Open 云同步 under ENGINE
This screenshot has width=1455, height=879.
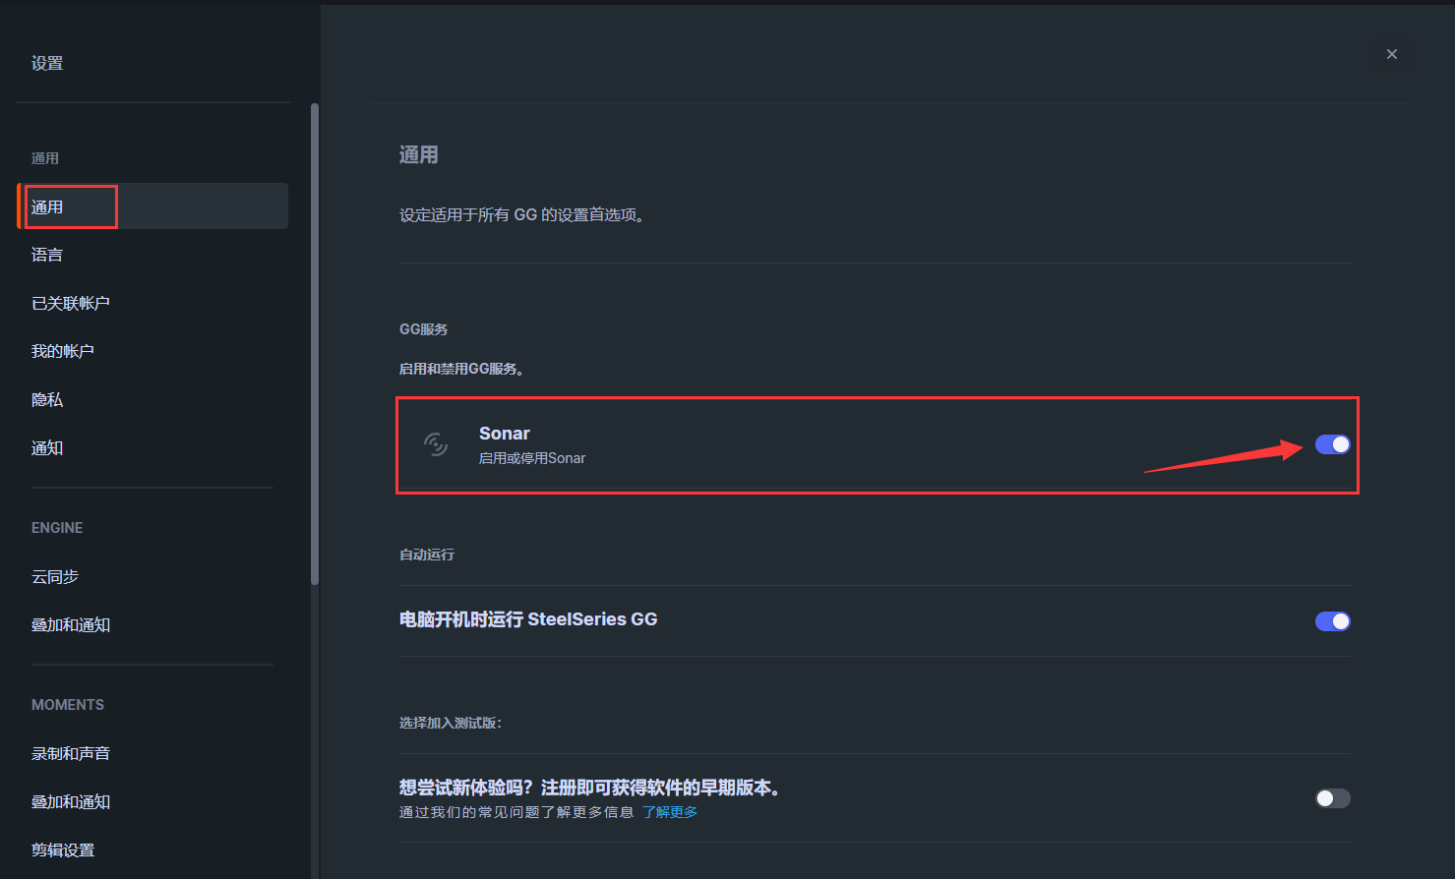point(55,576)
